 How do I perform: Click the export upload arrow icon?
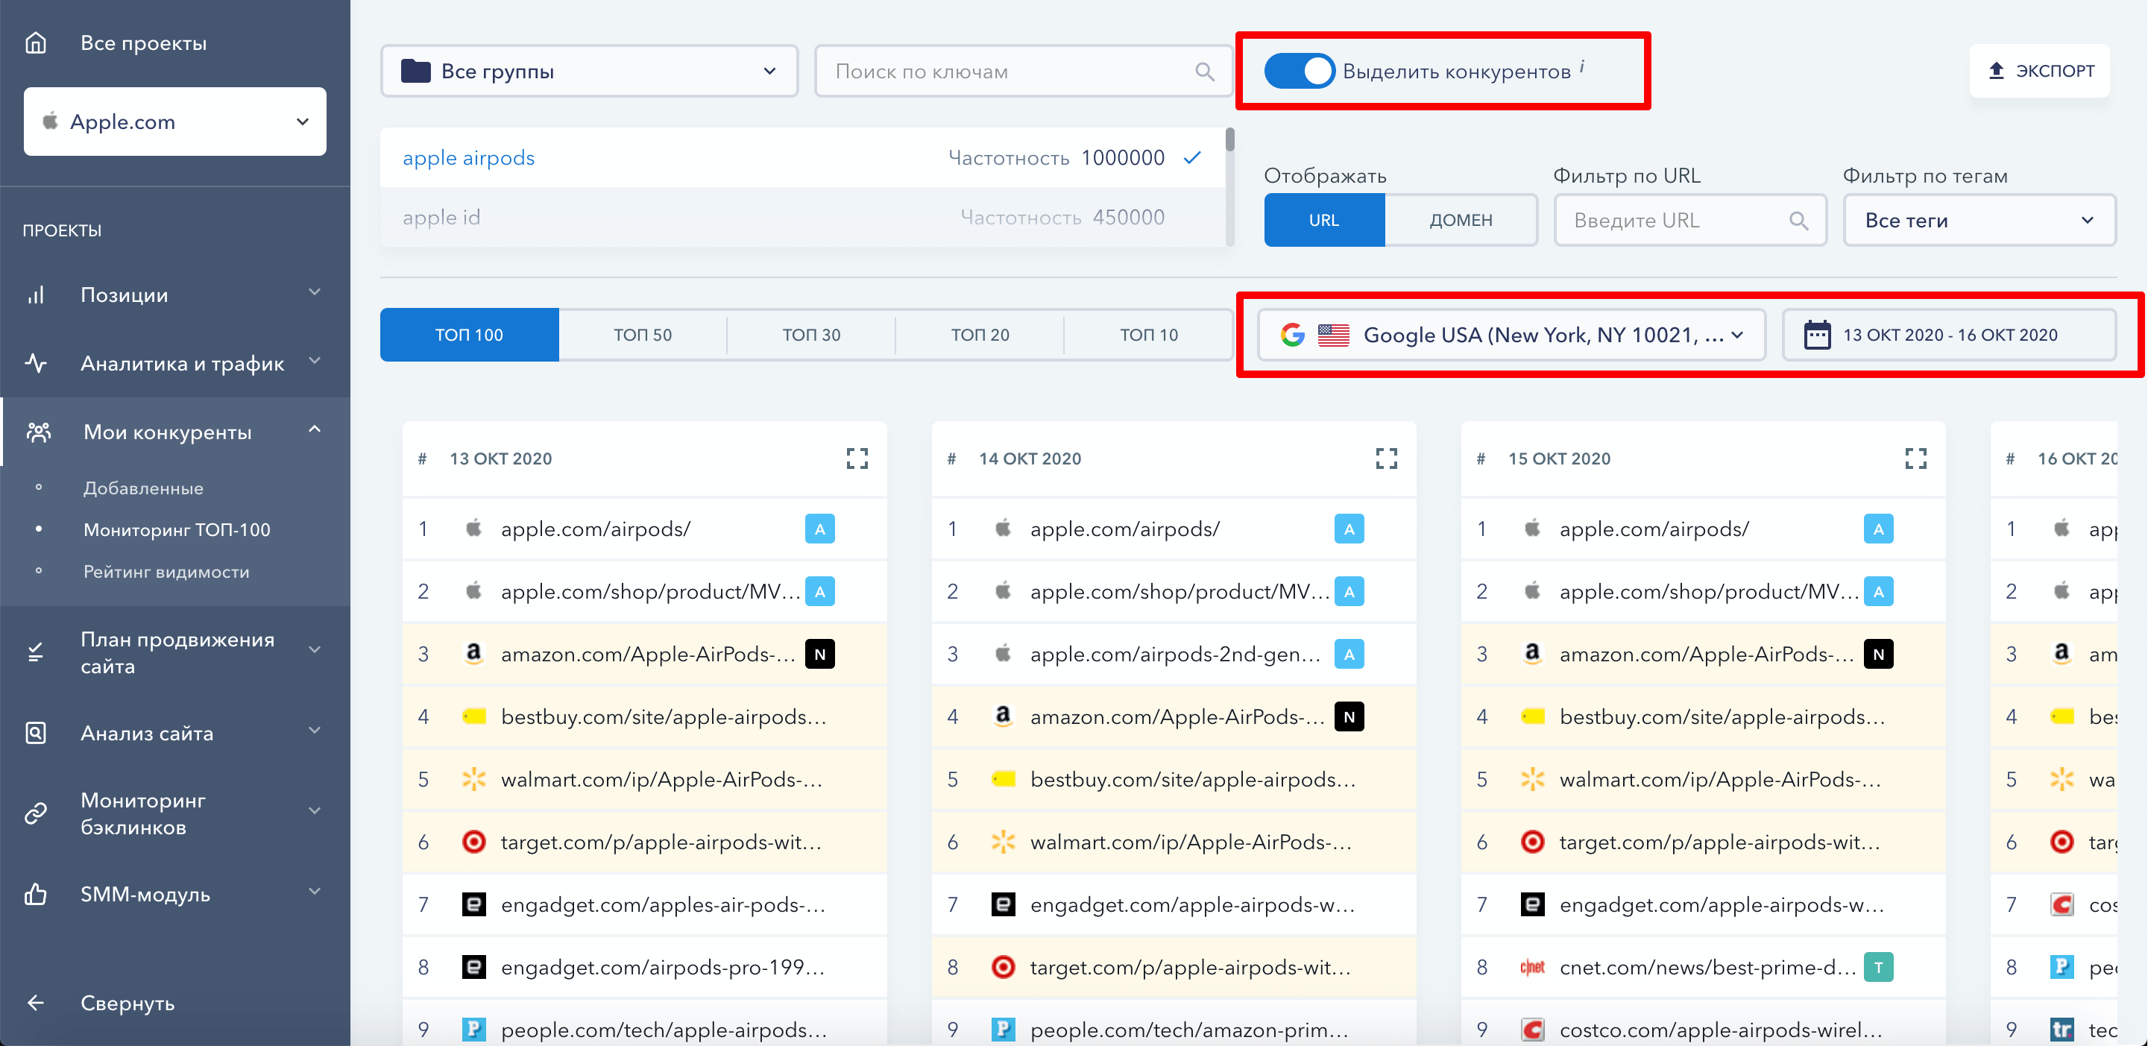point(1996,71)
